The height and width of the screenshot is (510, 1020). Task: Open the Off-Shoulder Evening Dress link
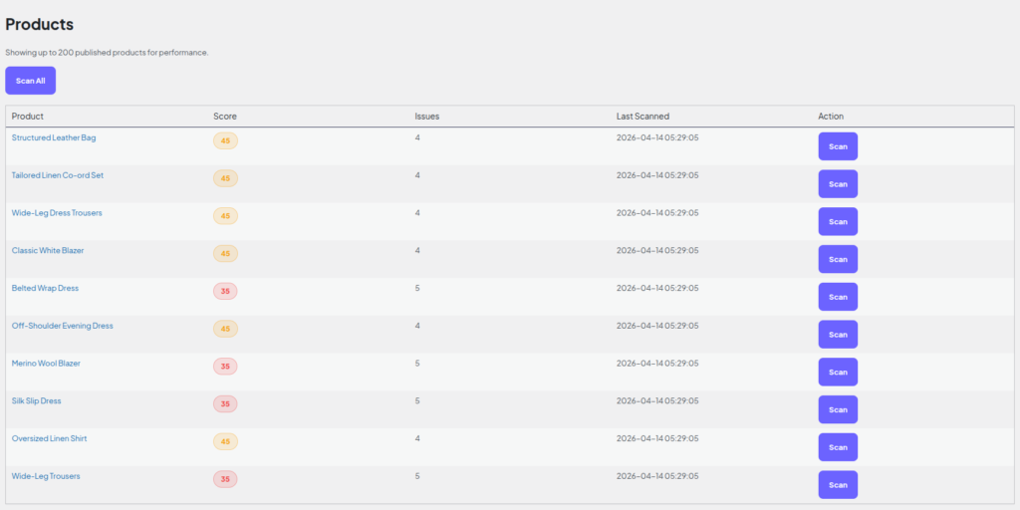(63, 326)
